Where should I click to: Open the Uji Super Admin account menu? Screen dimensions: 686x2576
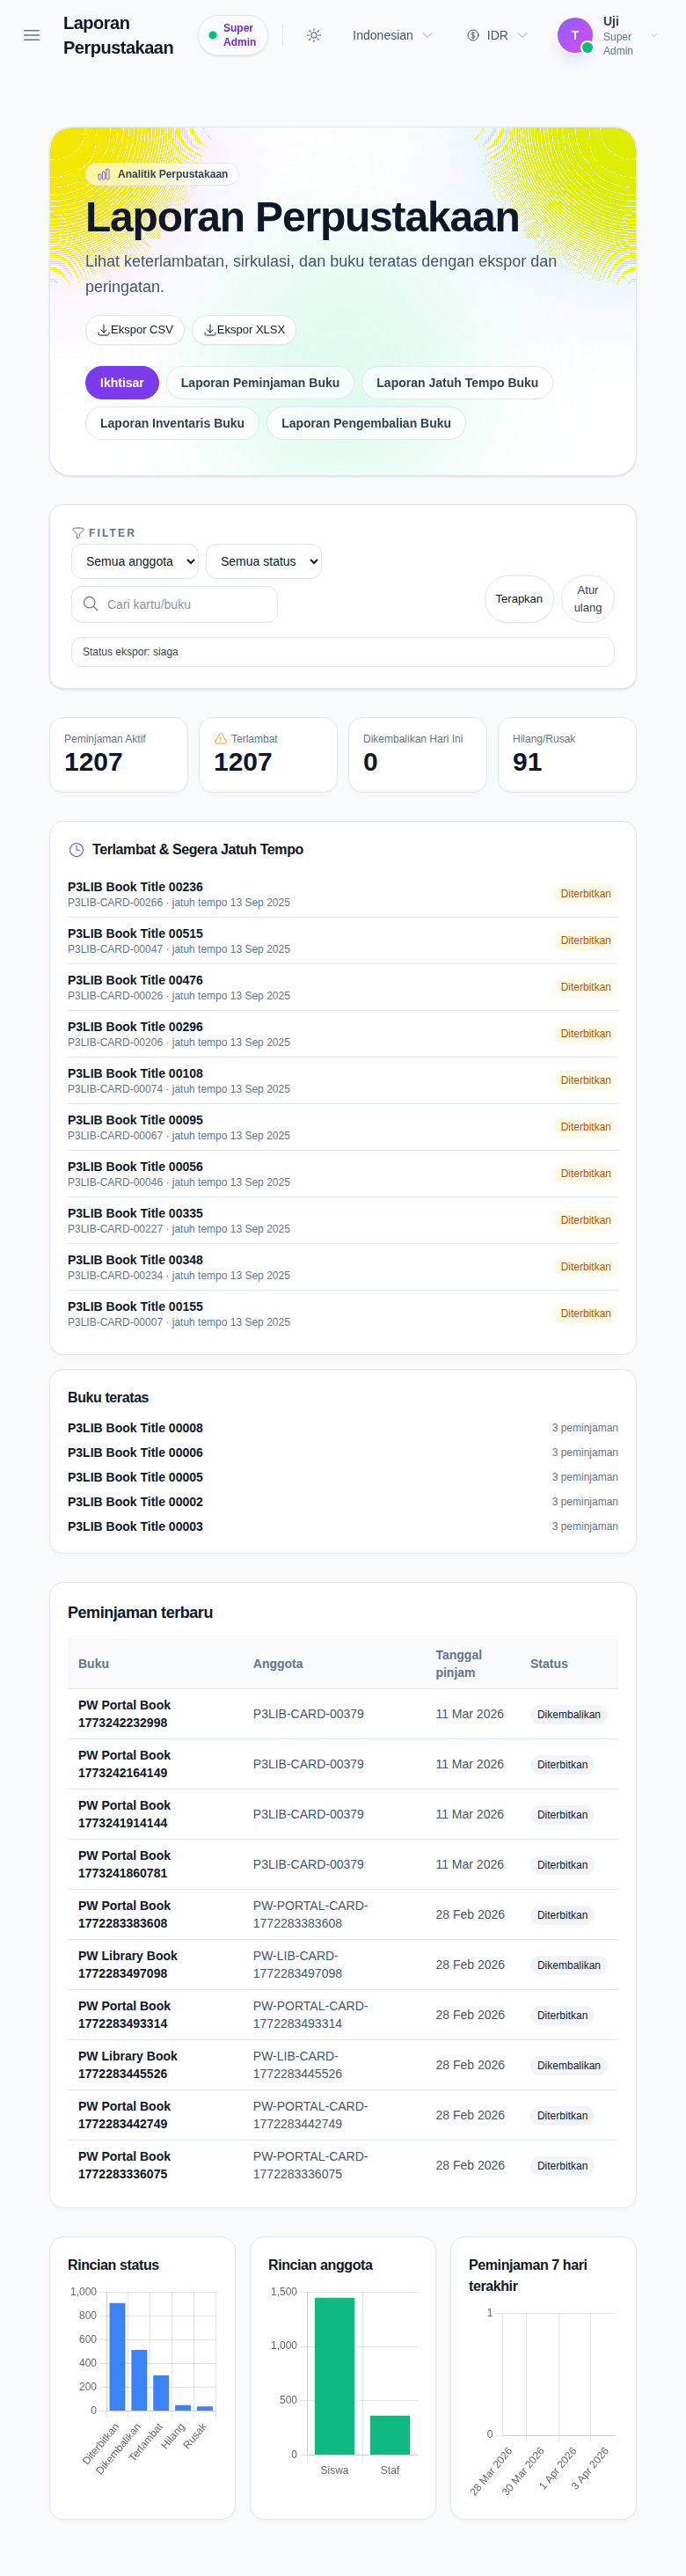609,35
